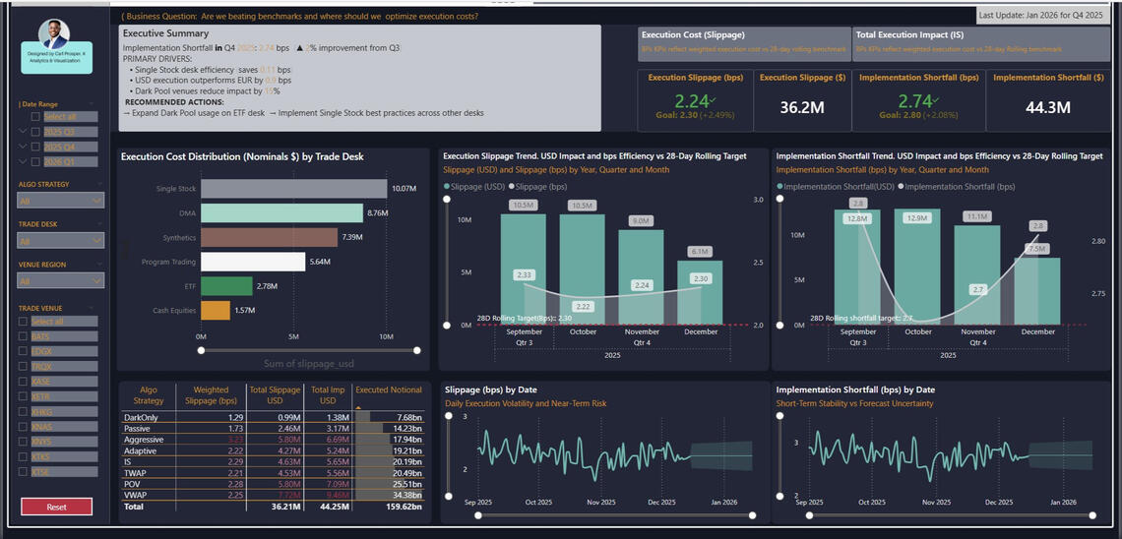Sort table by Weighted Slippage (bps) header
This screenshot has height=539, width=1122.
[x=211, y=395]
